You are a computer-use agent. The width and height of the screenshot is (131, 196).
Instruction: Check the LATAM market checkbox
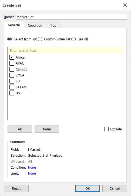[12, 87]
